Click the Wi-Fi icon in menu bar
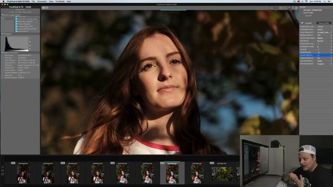333x187 pixels. click(x=306, y=1)
